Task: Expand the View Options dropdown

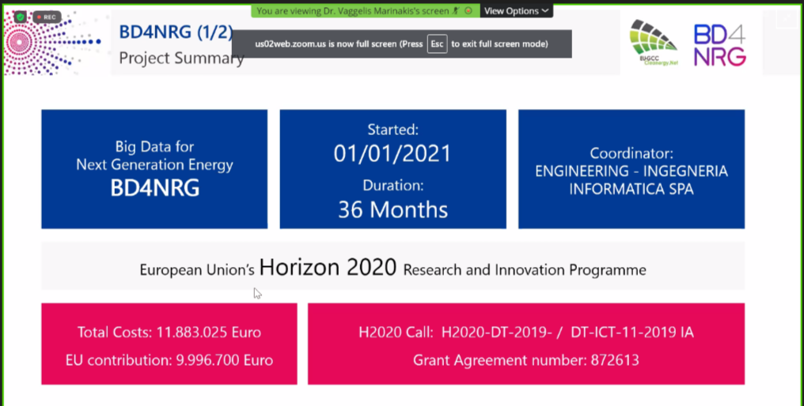Action: tap(516, 11)
